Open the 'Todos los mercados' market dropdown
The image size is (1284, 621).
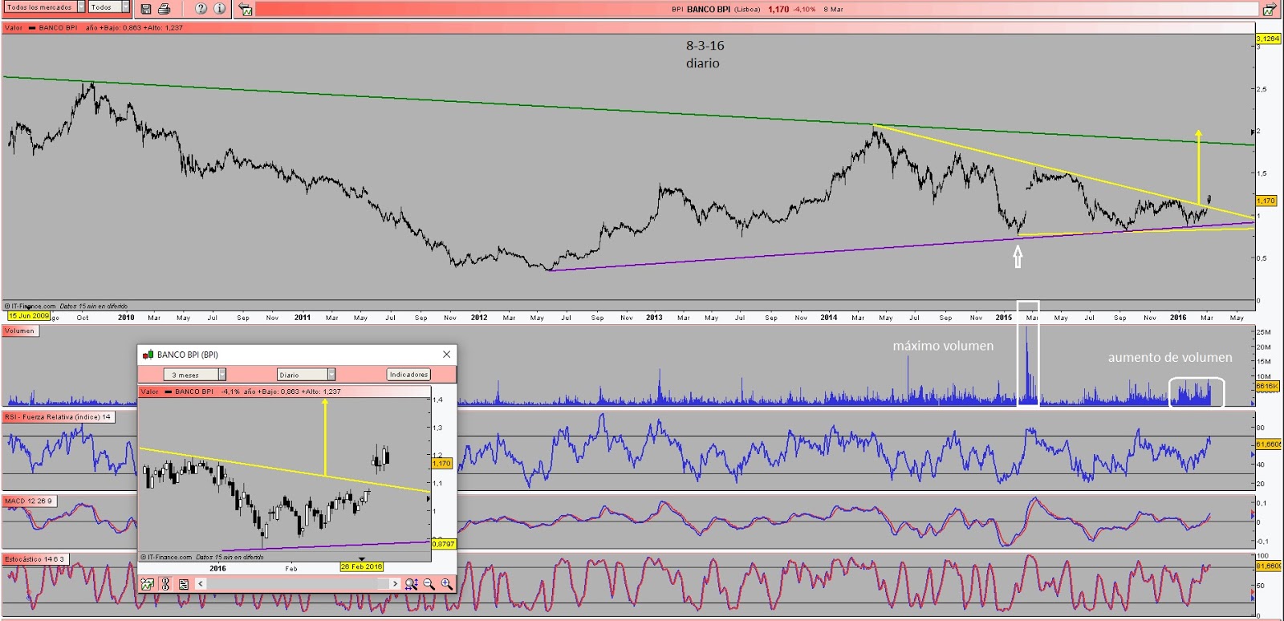pos(44,7)
